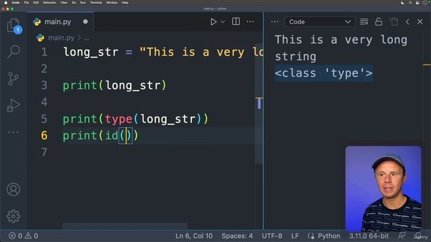Open Source Control view
The height and width of the screenshot is (242, 431).
coord(13,79)
